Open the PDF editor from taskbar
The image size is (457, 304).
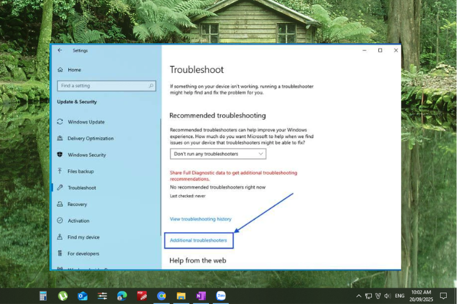coord(142,296)
